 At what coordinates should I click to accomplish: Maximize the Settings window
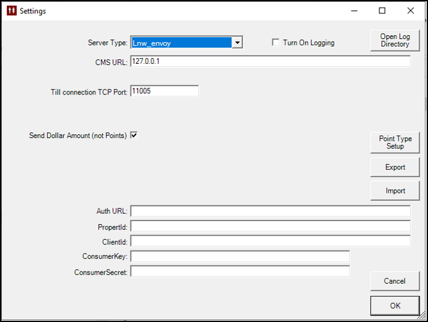[382, 11]
